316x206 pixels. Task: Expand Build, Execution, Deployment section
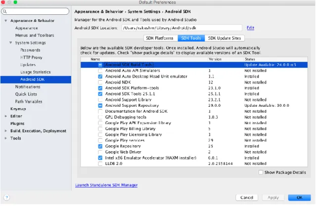tap(6, 131)
